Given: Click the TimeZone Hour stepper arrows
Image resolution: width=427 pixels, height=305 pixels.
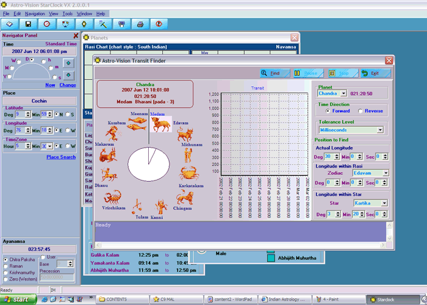Looking at the screenshot, I should (x=28, y=146).
